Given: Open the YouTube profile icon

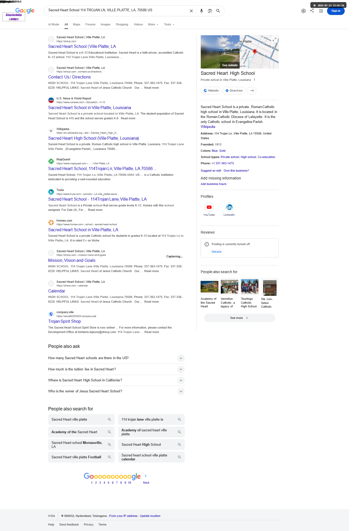Looking at the screenshot, I should [209, 207].
